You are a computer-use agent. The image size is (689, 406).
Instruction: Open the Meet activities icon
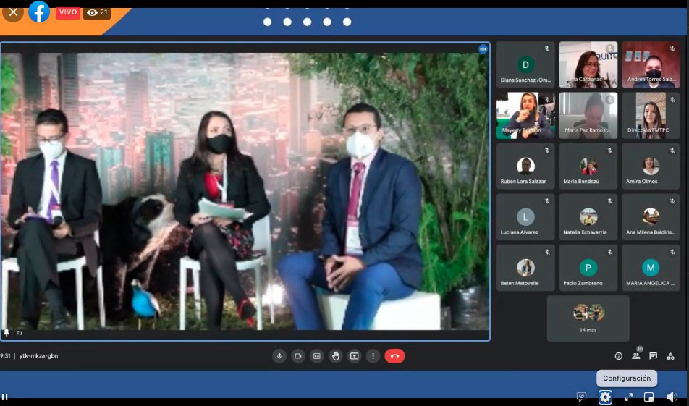point(670,356)
